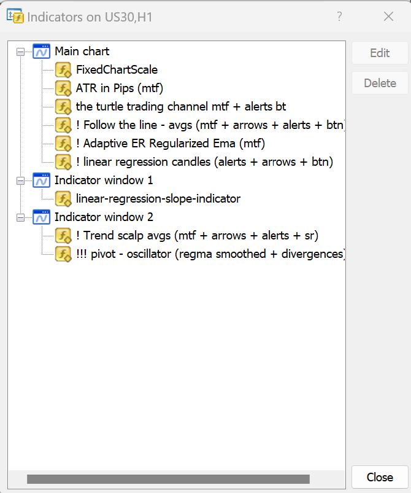Viewport: 411px width, 493px height.
Task: Click the Indicator window 1 chart icon
Action: (x=41, y=181)
